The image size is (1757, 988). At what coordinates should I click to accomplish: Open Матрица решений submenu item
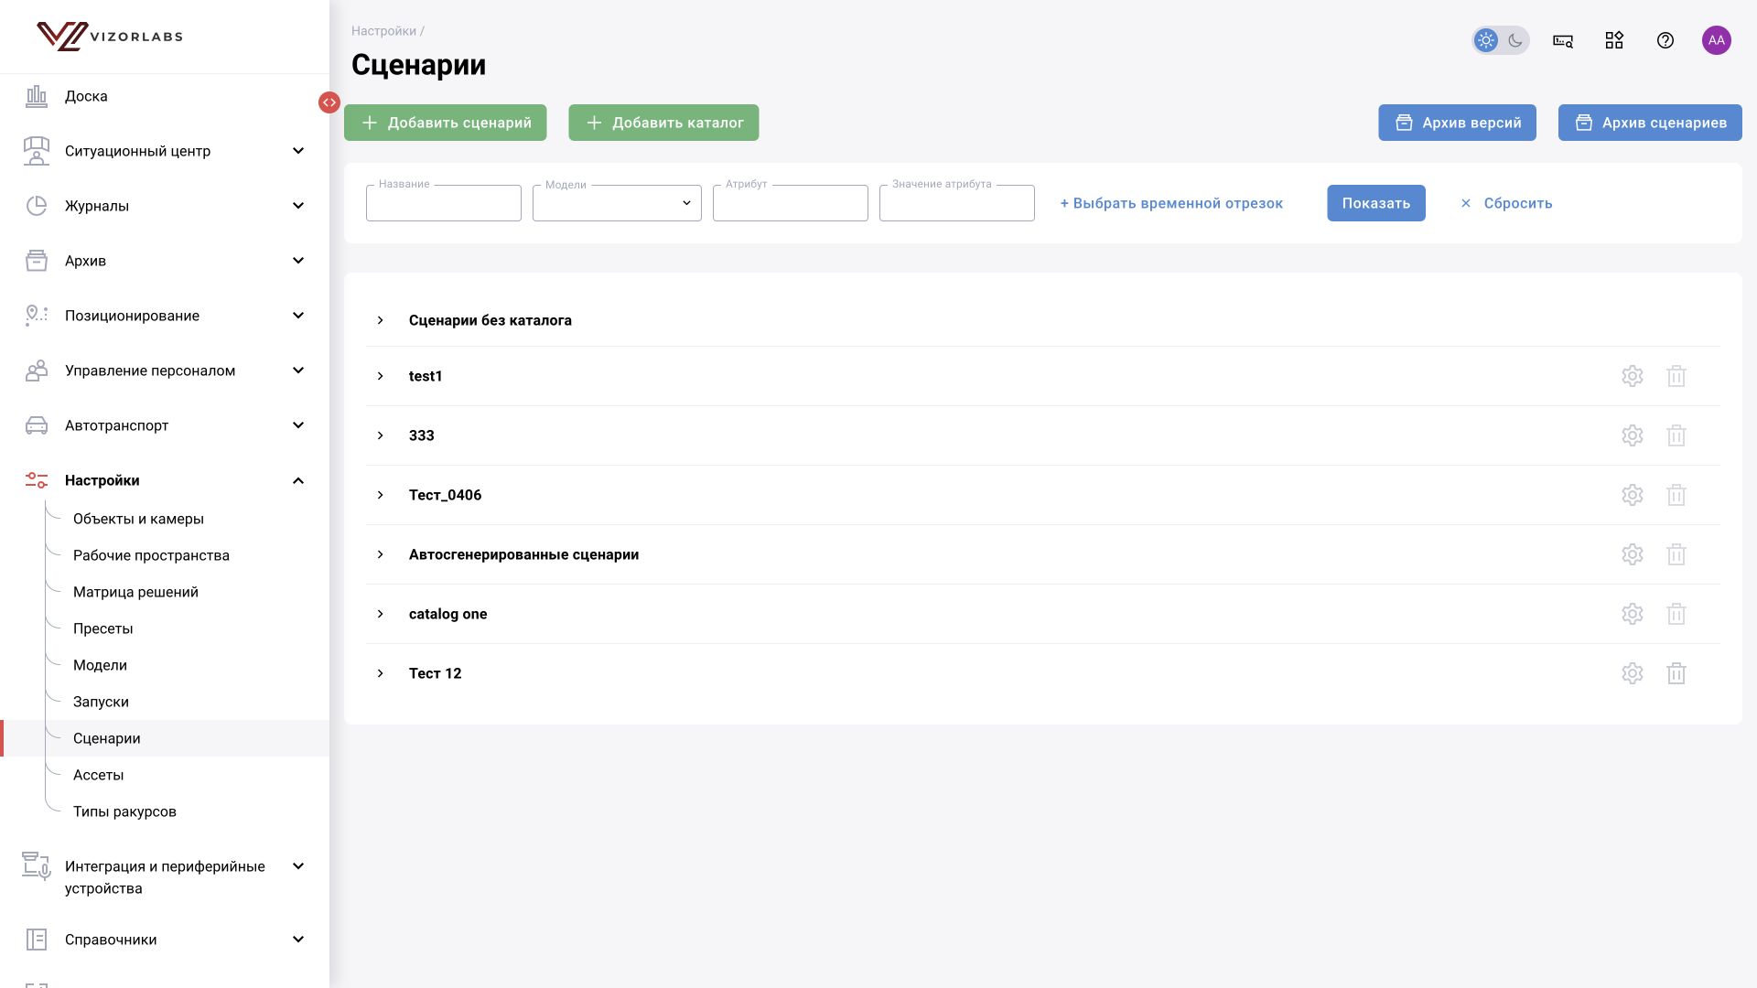pyautogui.click(x=135, y=592)
